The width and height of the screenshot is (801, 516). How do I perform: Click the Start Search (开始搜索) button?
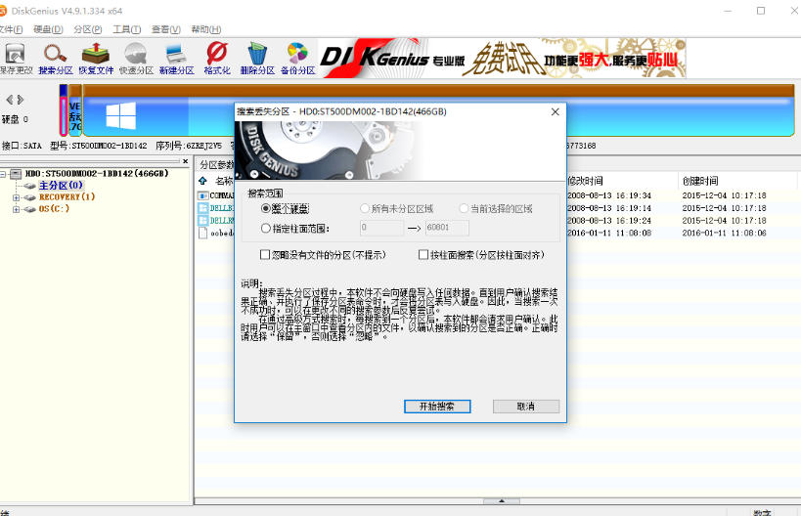click(437, 407)
